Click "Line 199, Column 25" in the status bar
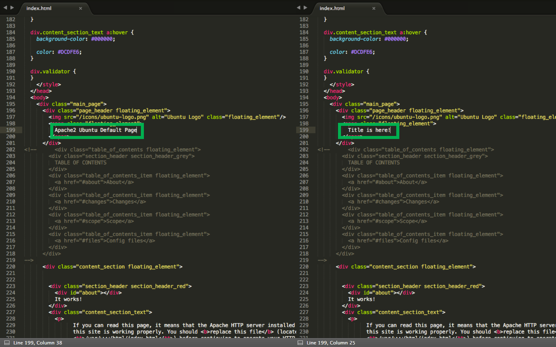This screenshot has width=556, height=347. (331, 342)
